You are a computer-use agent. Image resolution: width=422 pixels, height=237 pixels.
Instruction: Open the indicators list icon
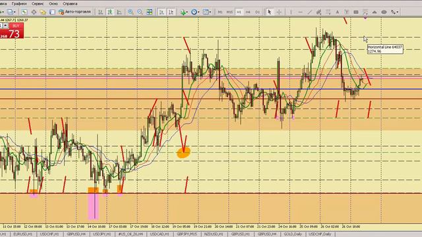(183, 12)
